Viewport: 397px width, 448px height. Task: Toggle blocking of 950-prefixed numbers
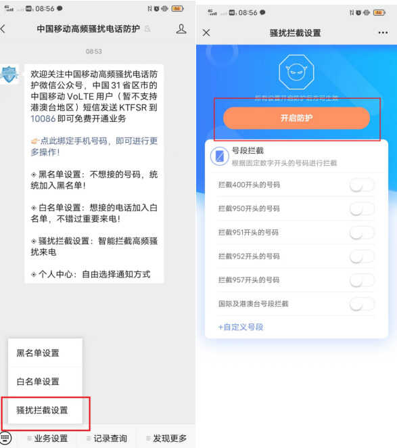coord(362,209)
